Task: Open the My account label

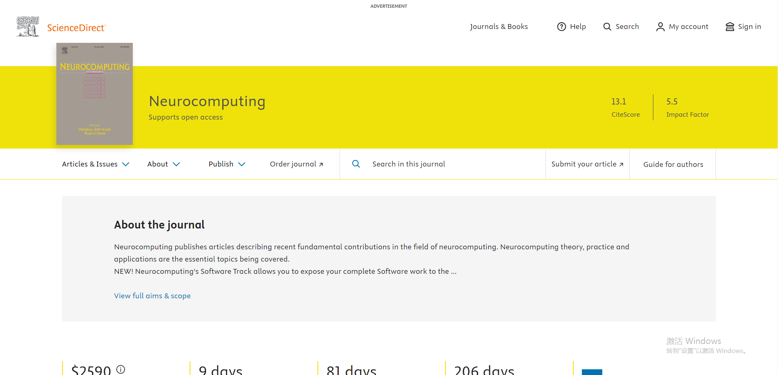Action: coord(689,27)
